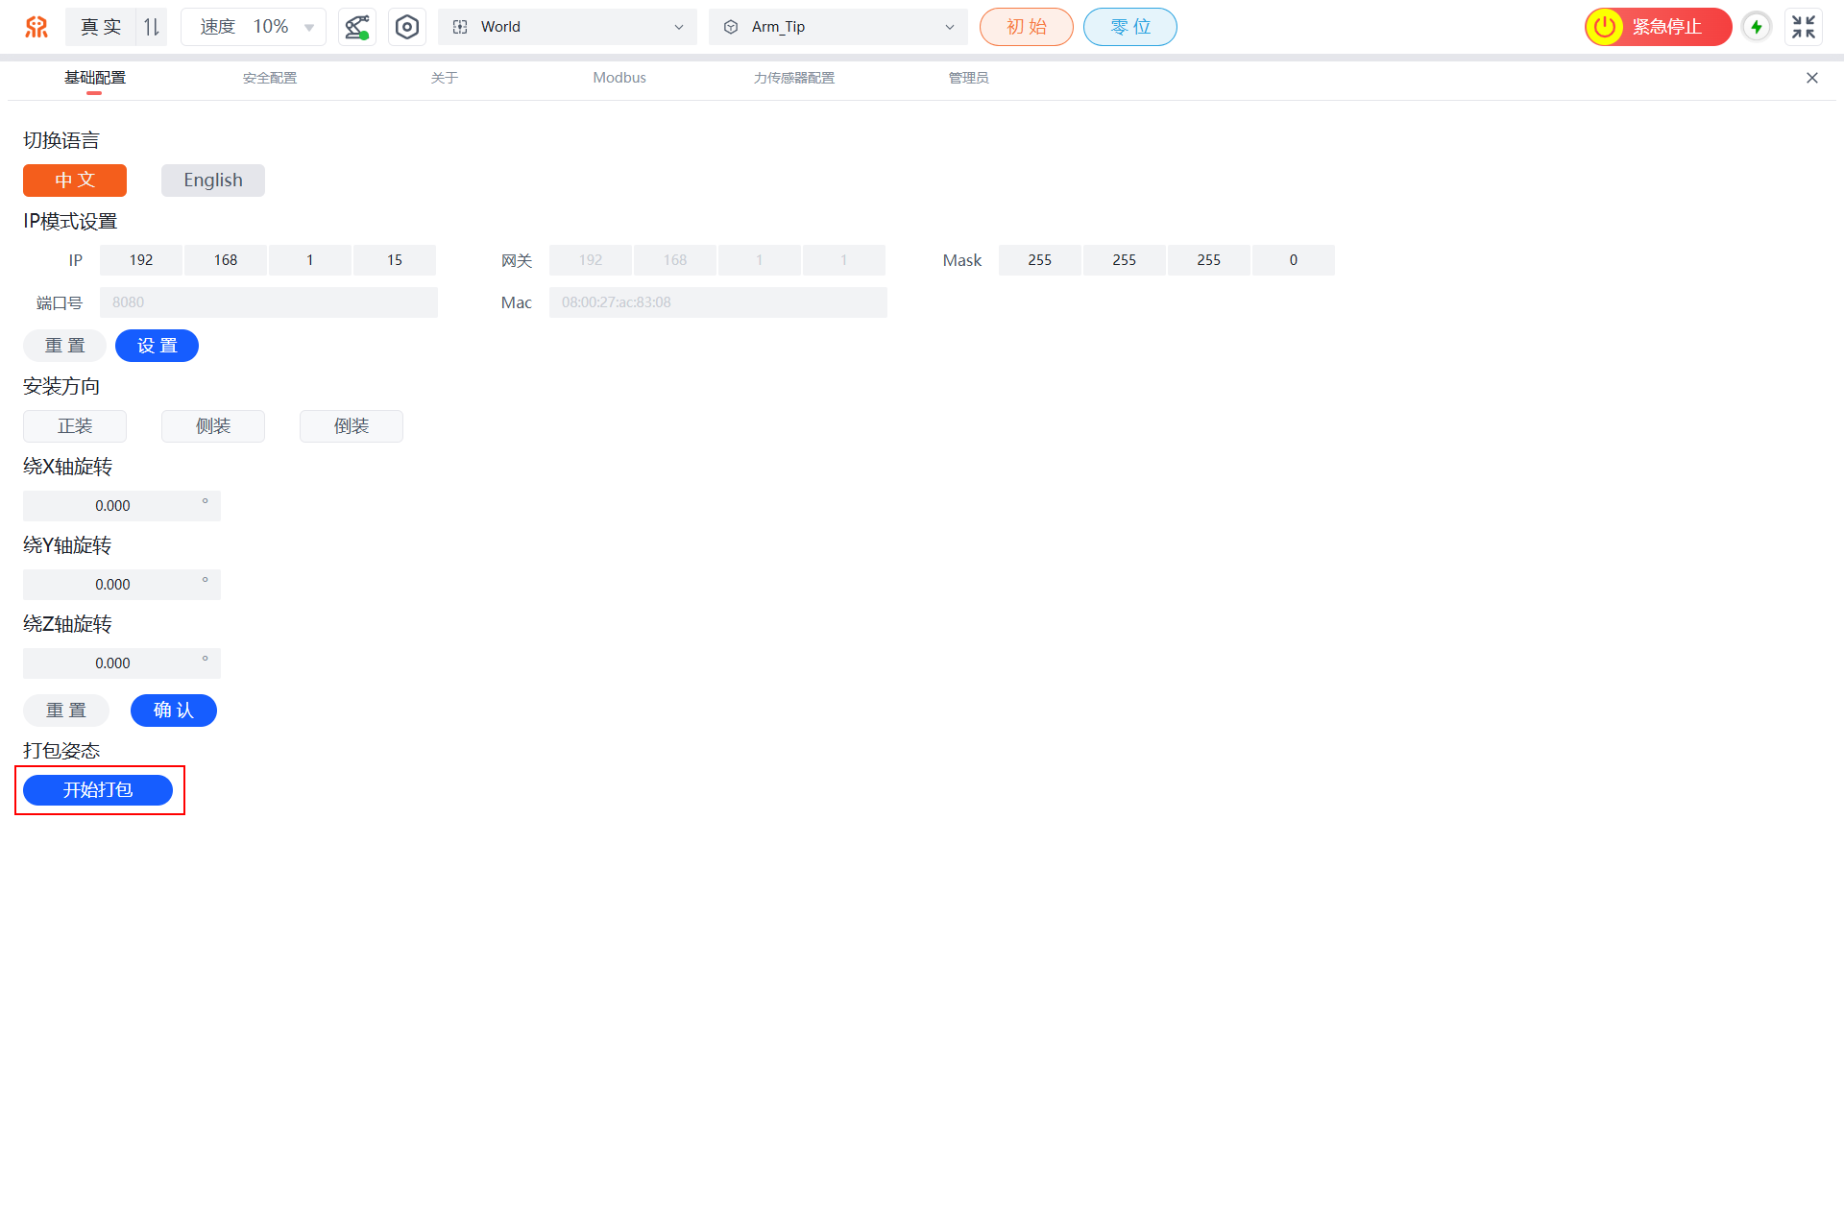
Task: Hit the 紧急停止 emergency stop button
Action: pos(1659,27)
